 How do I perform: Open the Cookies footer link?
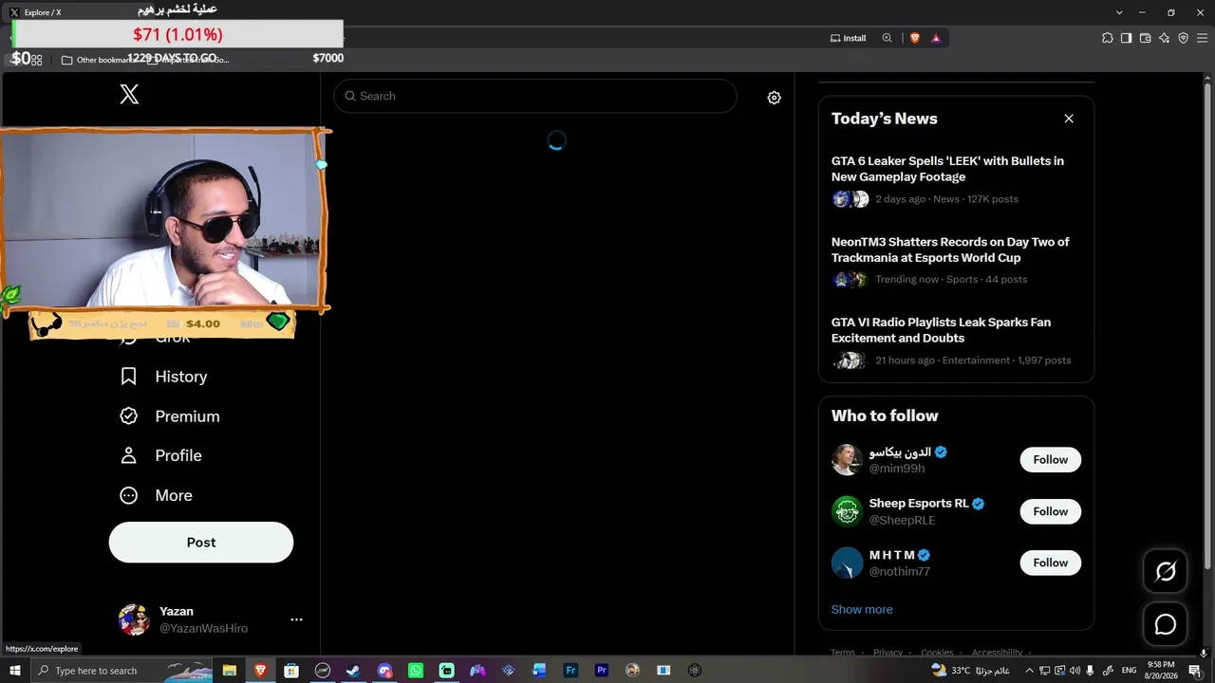937,653
